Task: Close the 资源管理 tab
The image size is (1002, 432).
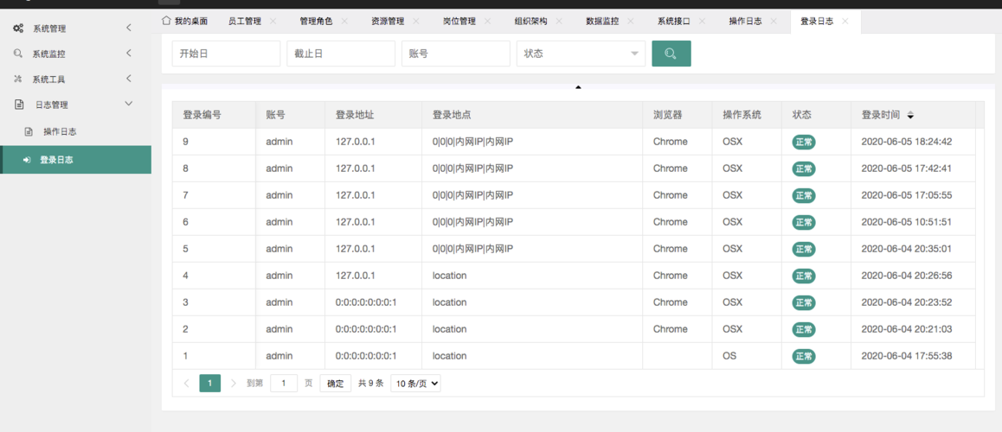Action: click(416, 21)
